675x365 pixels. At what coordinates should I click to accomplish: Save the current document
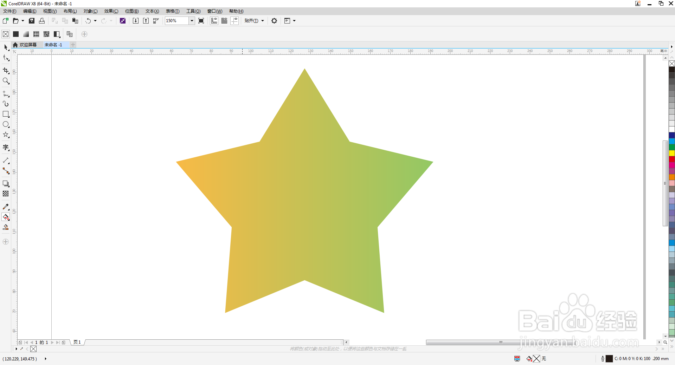(32, 21)
